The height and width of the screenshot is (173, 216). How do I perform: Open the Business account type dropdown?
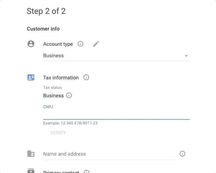pos(112,56)
